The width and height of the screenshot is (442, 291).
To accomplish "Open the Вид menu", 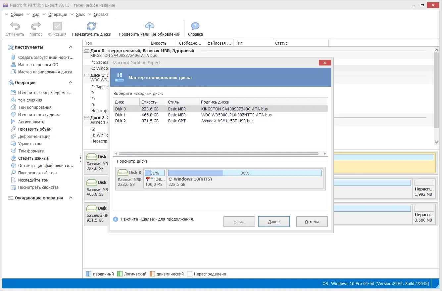I will [x=36, y=15].
